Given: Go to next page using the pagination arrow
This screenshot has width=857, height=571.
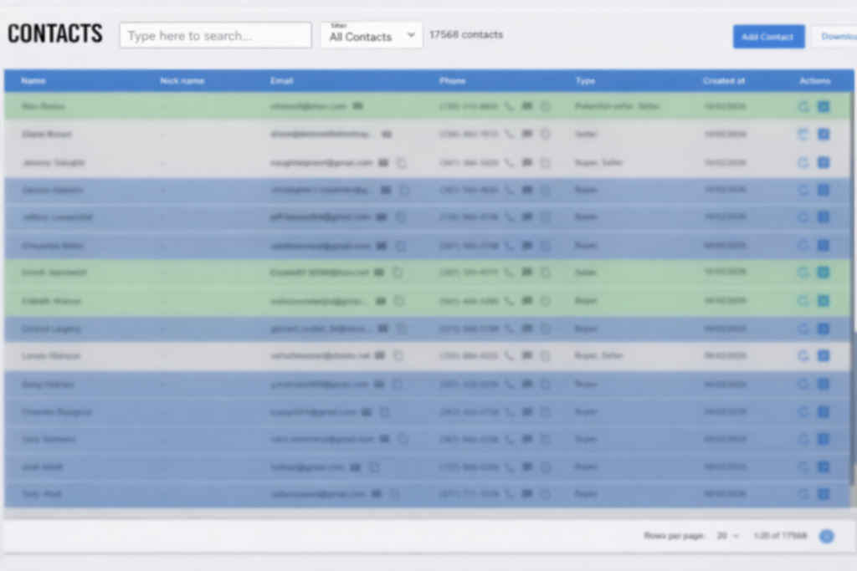Looking at the screenshot, I should click(826, 536).
